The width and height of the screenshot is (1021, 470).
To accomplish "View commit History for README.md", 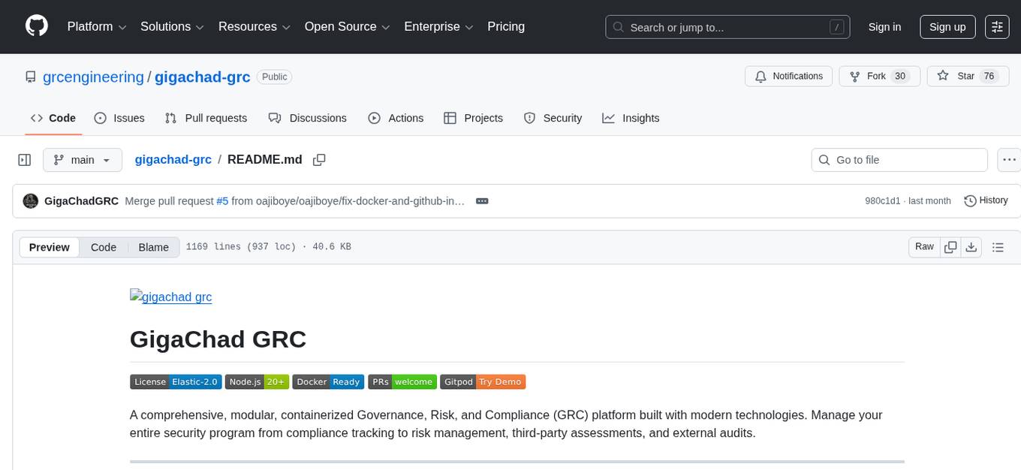I will [986, 200].
